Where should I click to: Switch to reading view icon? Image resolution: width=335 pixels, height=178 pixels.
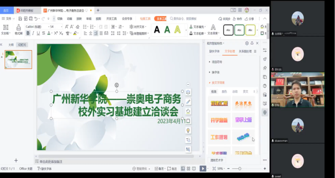[194, 169]
